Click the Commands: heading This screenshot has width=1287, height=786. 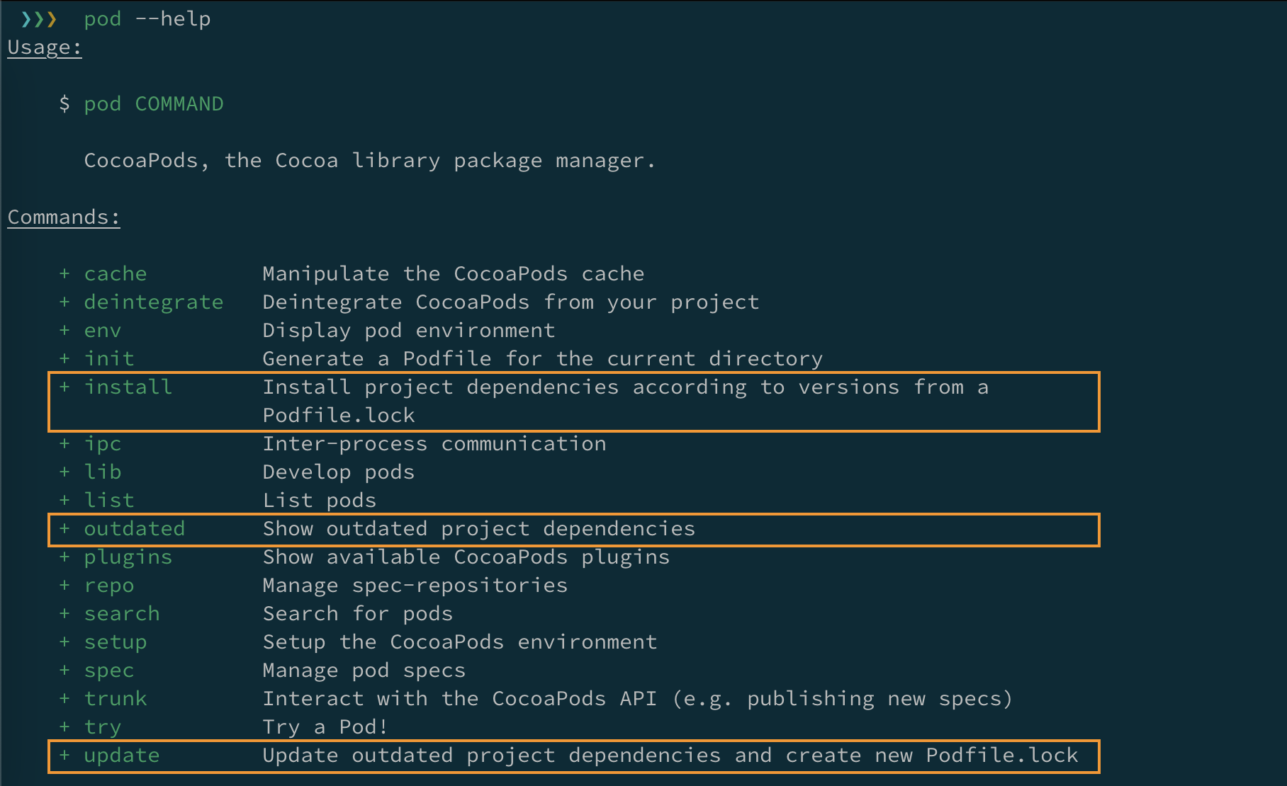(x=63, y=217)
